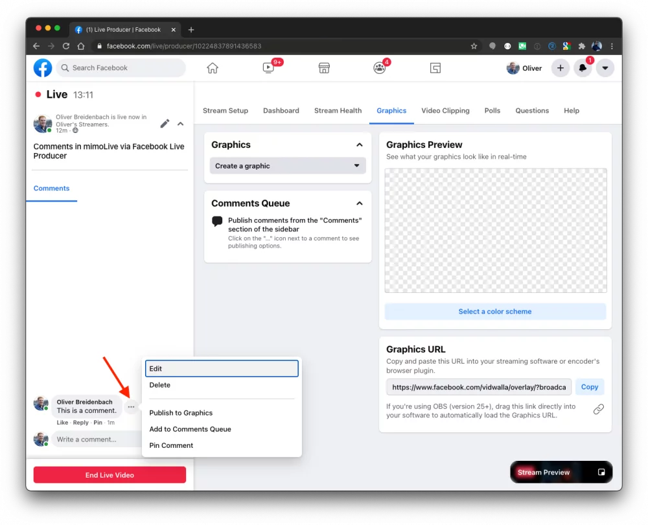
Task: Click the pencil edit post icon
Action: (165, 124)
